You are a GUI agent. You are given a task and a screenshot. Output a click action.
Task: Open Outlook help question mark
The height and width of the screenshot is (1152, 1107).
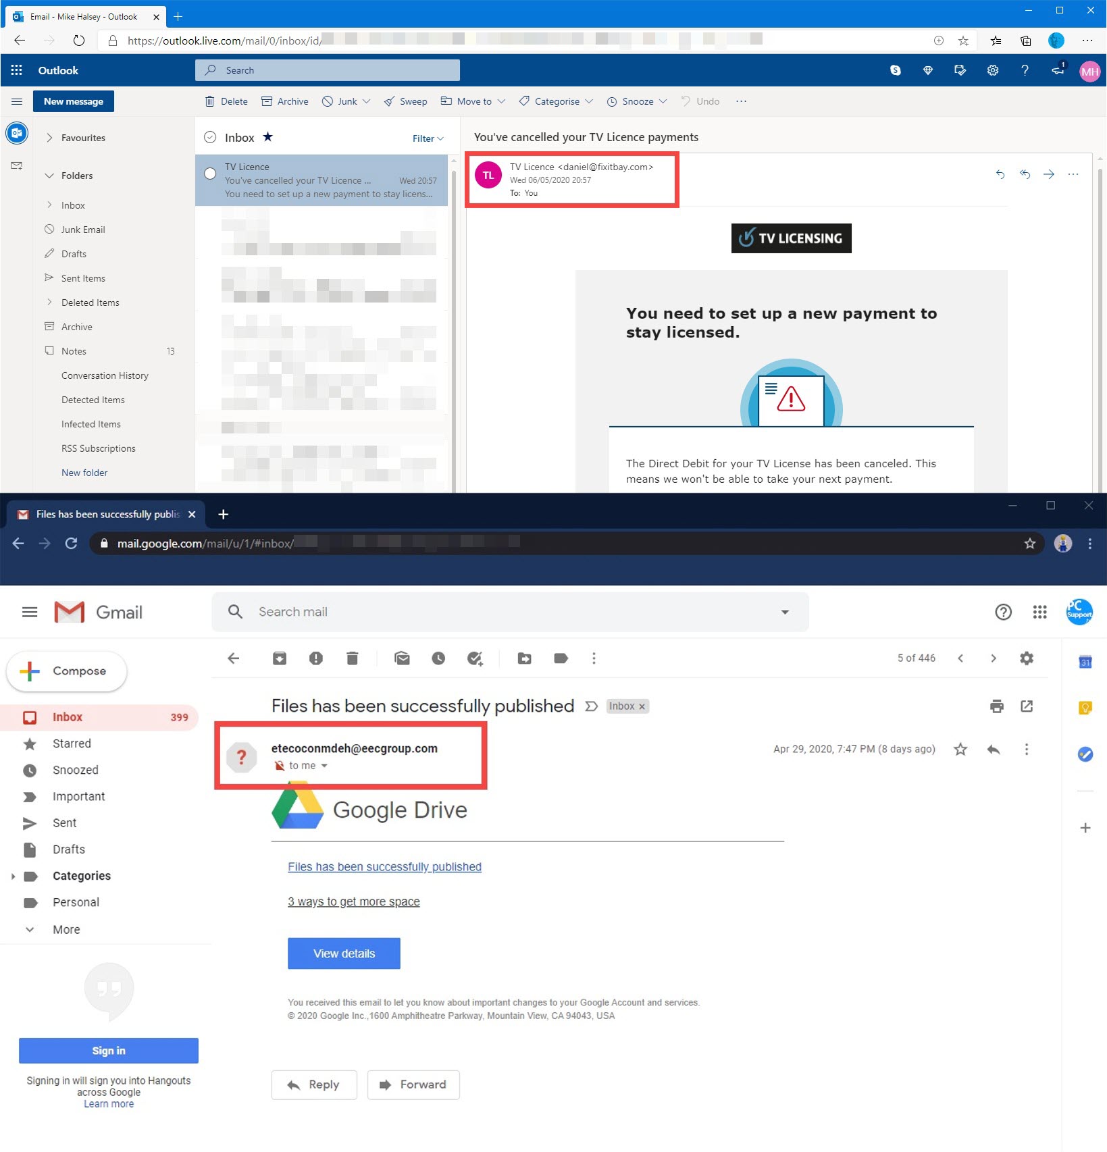(1025, 70)
